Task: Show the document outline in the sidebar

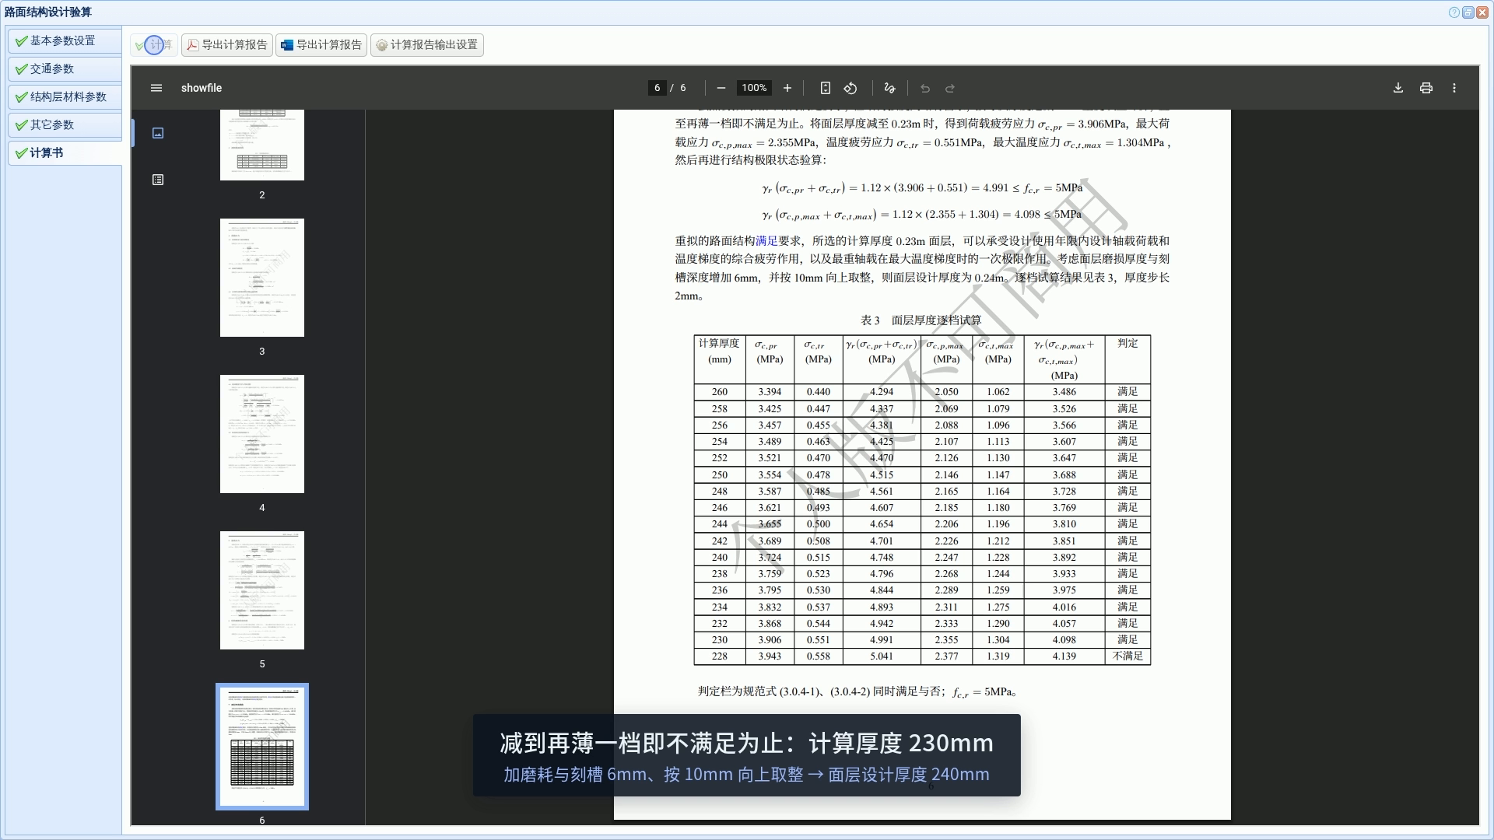Action: click(x=158, y=180)
